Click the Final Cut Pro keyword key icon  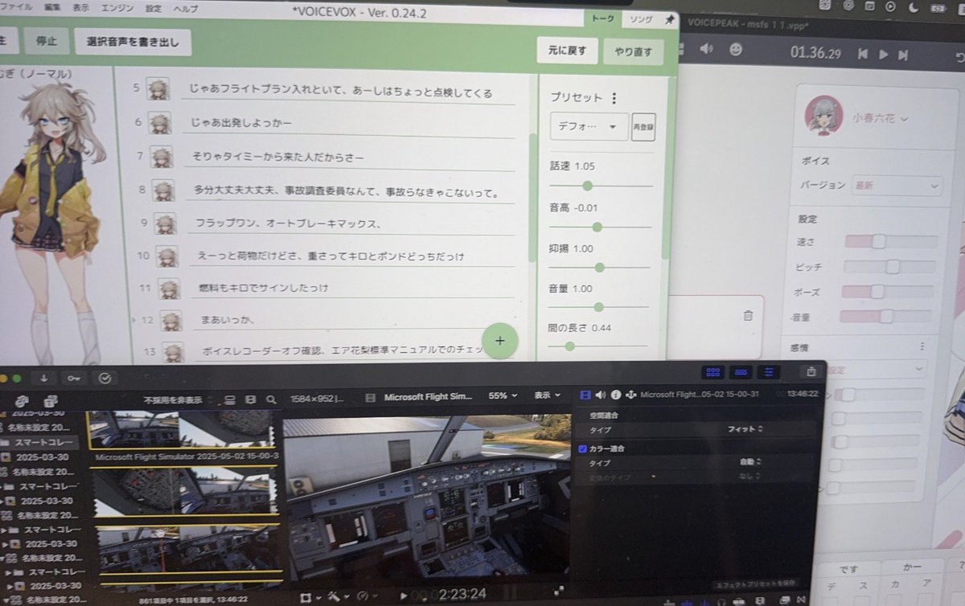pos(74,379)
